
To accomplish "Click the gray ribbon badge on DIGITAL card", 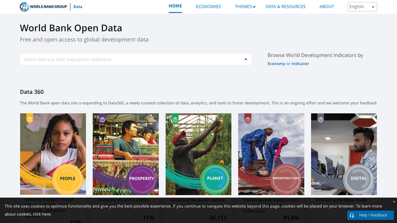I will pyautogui.click(x=321, y=118).
